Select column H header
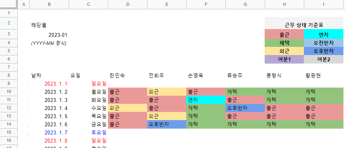The image size is (345, 148). pos(284,4)
